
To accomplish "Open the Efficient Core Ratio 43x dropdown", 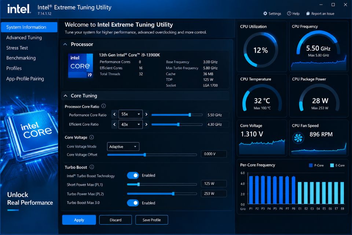I will tap(131, 124).
